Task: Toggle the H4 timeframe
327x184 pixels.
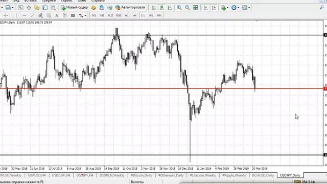Action: tap(134, 15)
